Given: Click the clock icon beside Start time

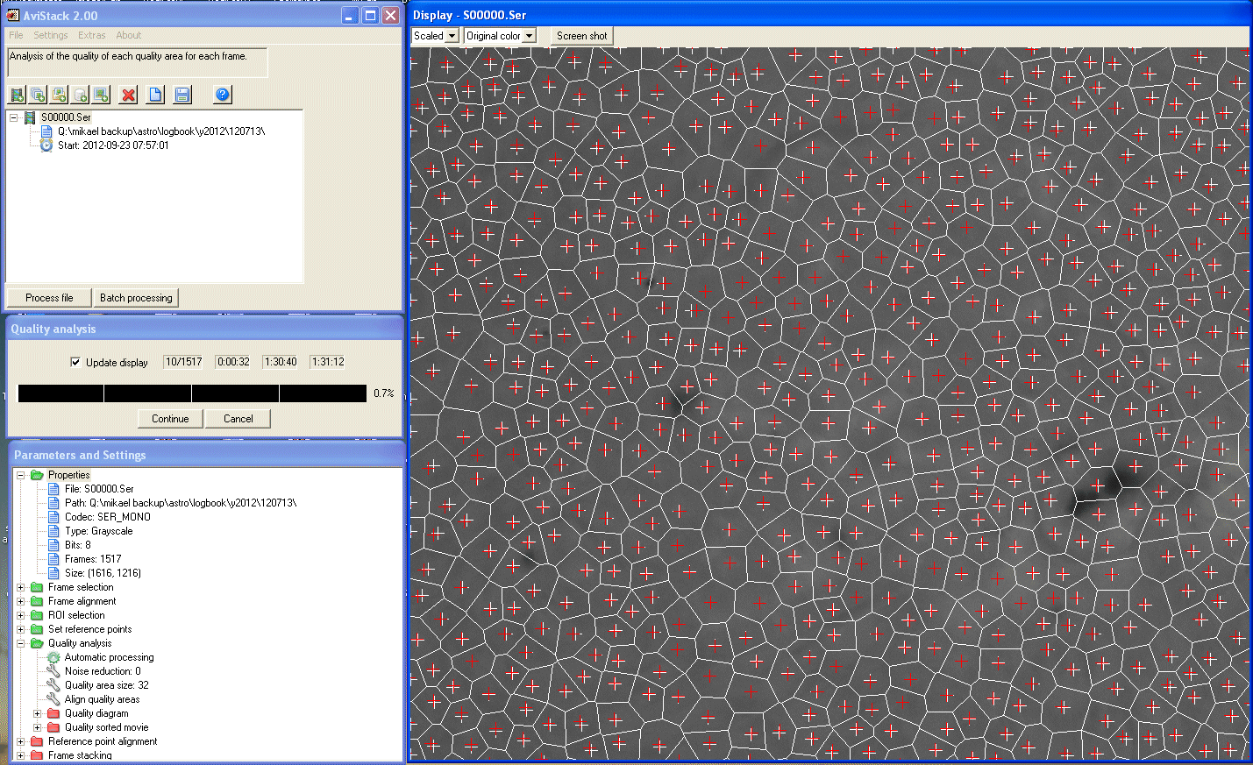Looking at the screenshot, I should point(46,145).
